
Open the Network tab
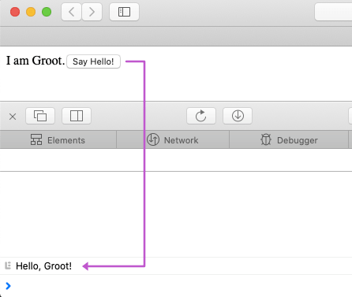173,140
